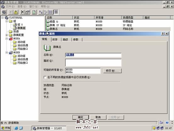Switch to the 依存 tab
174x131 pixels.
55,40
